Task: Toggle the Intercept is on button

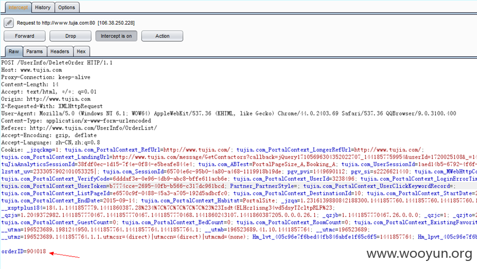Action: tap(116, 36)
